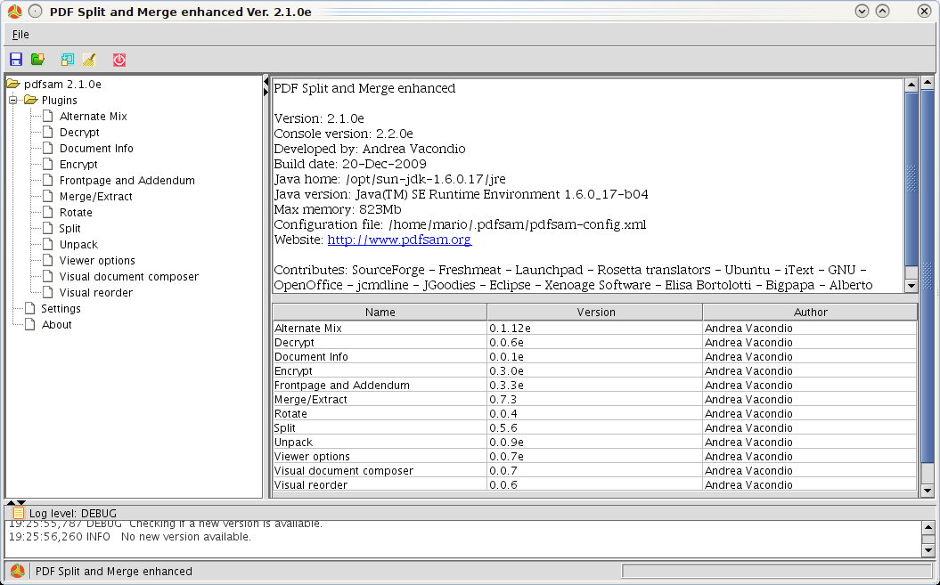Click "Andrea Vacondio" in the Viewer options row
Screen dimensions: 940x585
809,457
